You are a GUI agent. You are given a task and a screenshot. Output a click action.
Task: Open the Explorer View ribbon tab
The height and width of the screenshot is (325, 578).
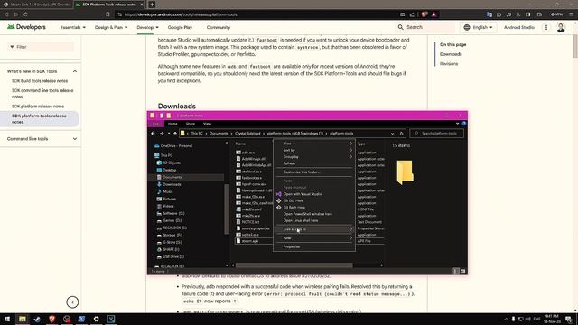pyautogui.click(x=207, y=124)
